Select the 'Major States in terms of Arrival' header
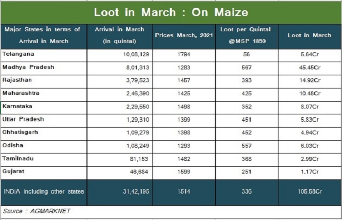Image resolution: width=342 pixels, height=220 pixels. (x=43, y=35)
